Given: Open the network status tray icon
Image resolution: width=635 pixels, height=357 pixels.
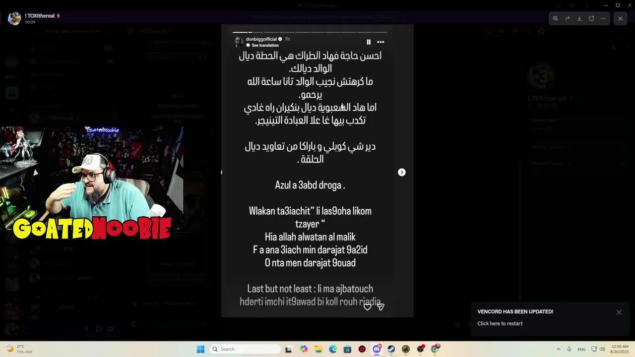Looking at the screenshot, I should pos(594,349).
